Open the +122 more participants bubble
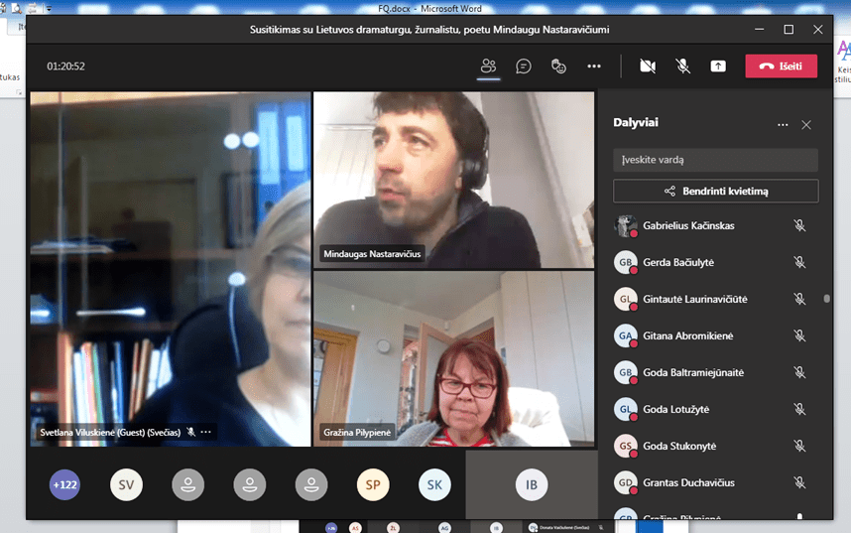Viewport: 851px width, 533px height. pos(64,484)
